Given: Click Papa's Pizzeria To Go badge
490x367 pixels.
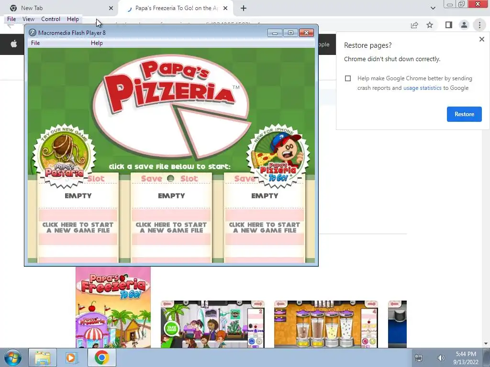Looking at the screenshot, I should coord(278,156).
